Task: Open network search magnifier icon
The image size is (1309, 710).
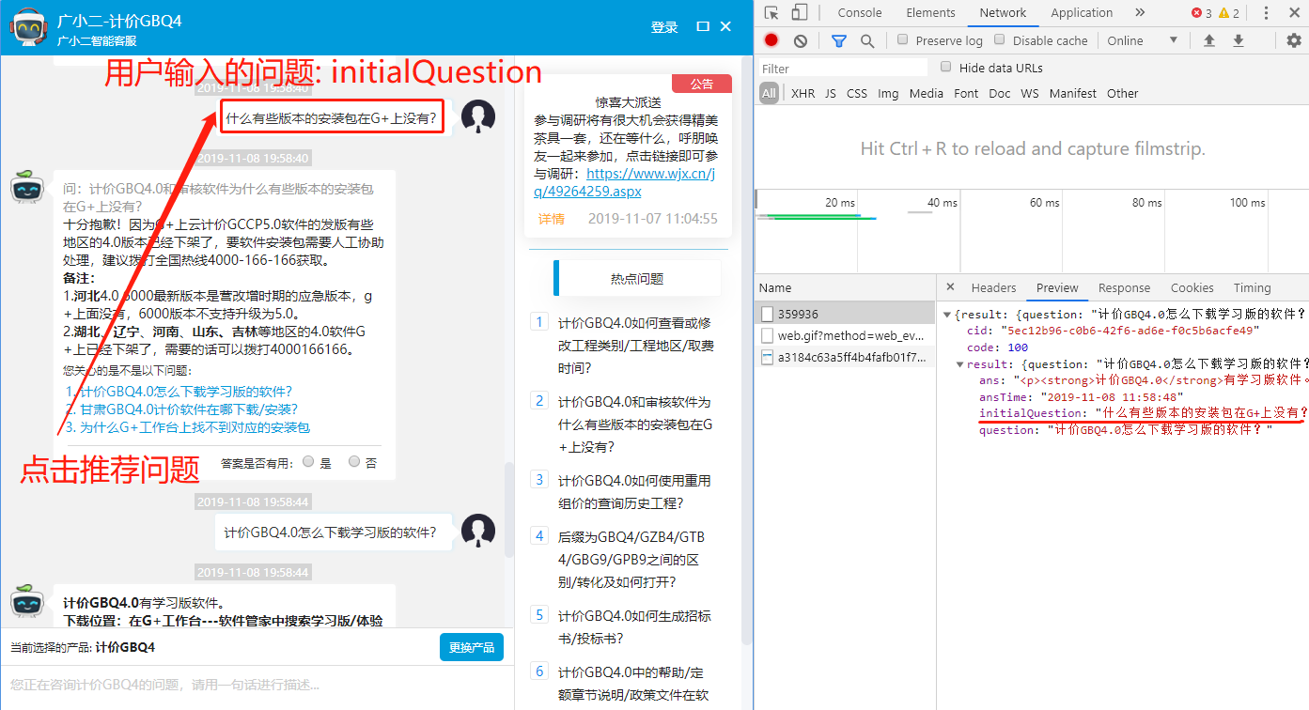Action: (x=867, y=40)
